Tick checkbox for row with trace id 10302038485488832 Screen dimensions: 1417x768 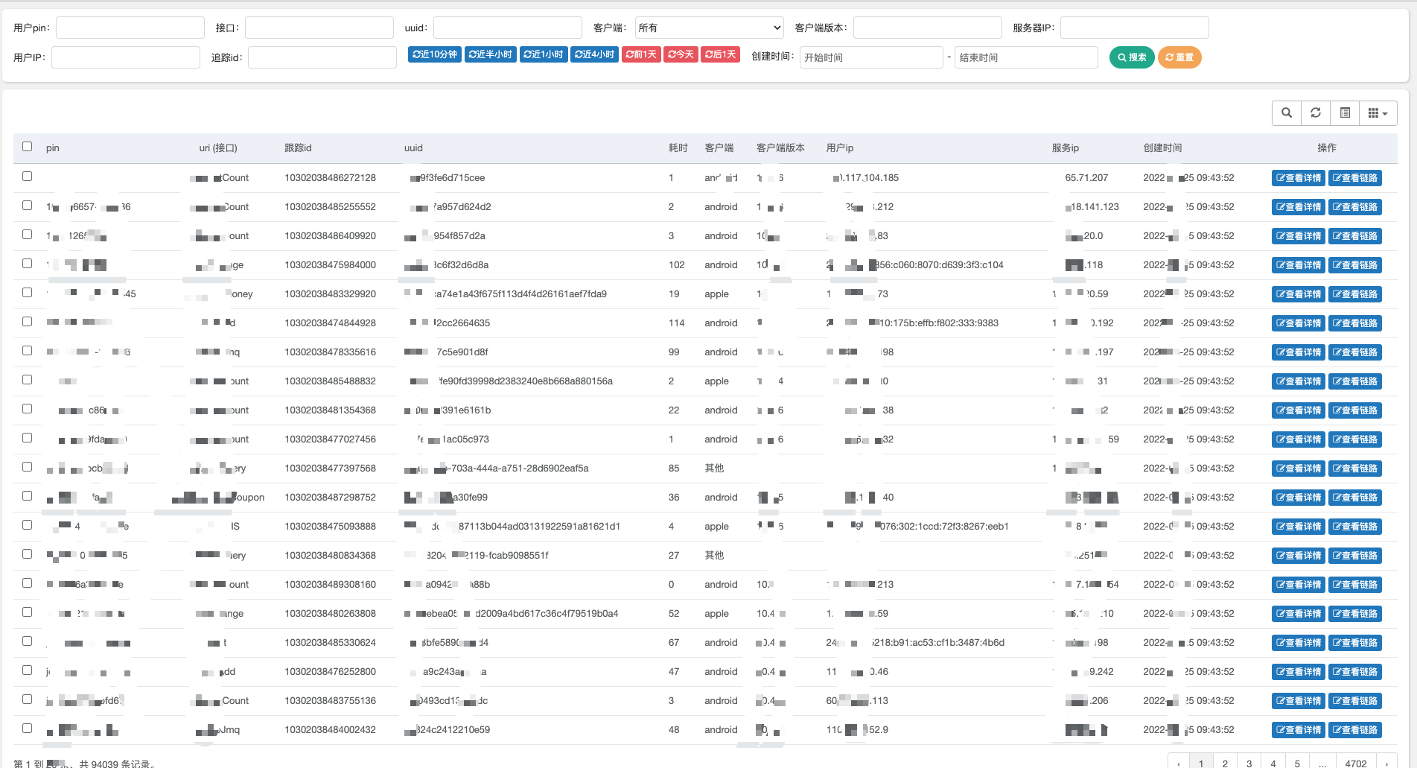click(x=28, y=380)
